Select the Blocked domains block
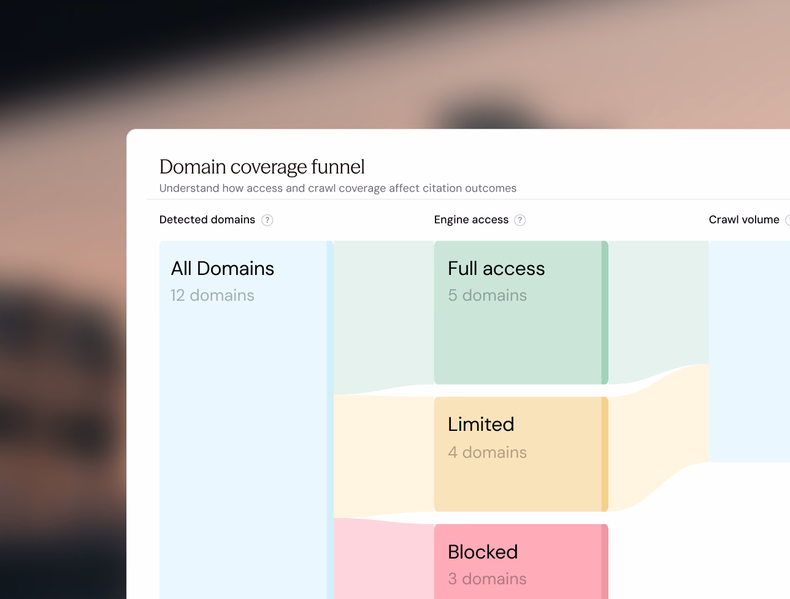The image size is (790, 599). click(x=521, y=562)
